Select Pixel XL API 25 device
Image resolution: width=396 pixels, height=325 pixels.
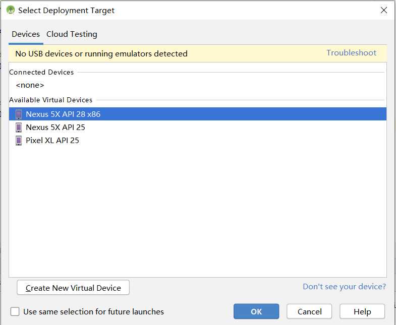point(198,140)
